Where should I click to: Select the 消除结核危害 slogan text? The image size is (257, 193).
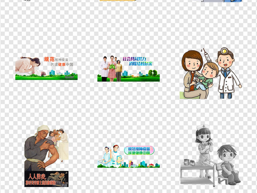[141, 64]
